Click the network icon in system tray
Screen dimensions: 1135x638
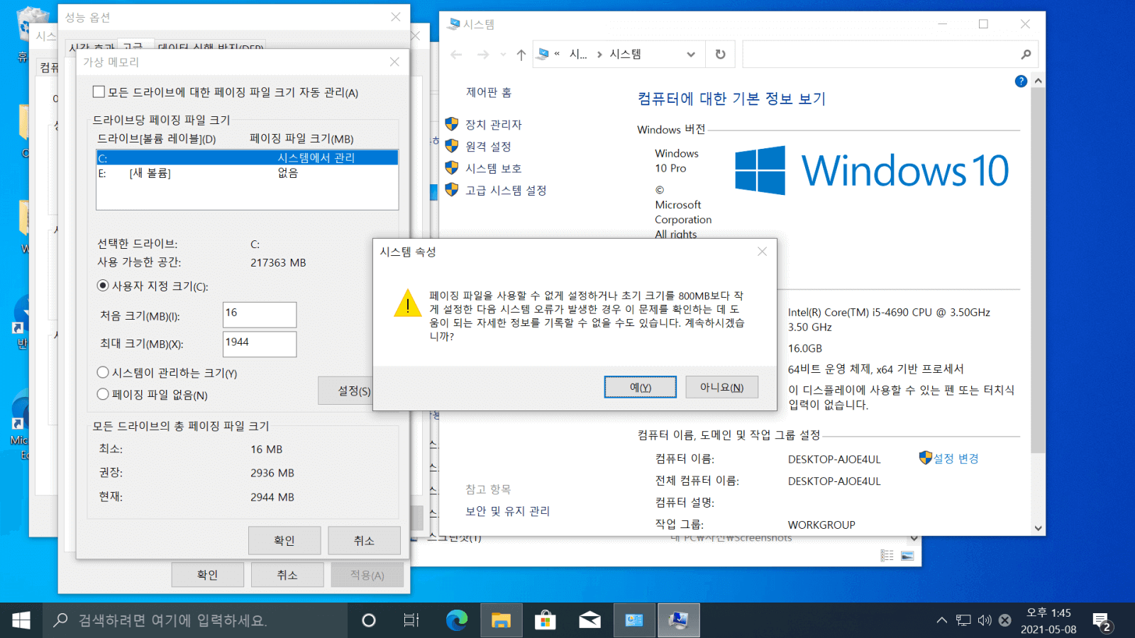pos(963,620)
